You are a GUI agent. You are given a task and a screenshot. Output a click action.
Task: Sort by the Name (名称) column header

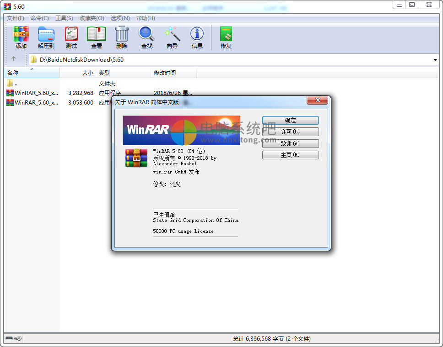pyautogui.click(x=32, y=73)
